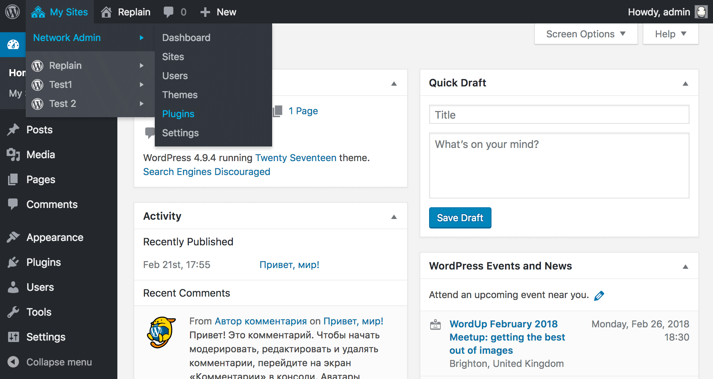The width and height of the screenshot is (713, 379).
Task: Select Settings in Network Admin submenu
Action: 180,133
